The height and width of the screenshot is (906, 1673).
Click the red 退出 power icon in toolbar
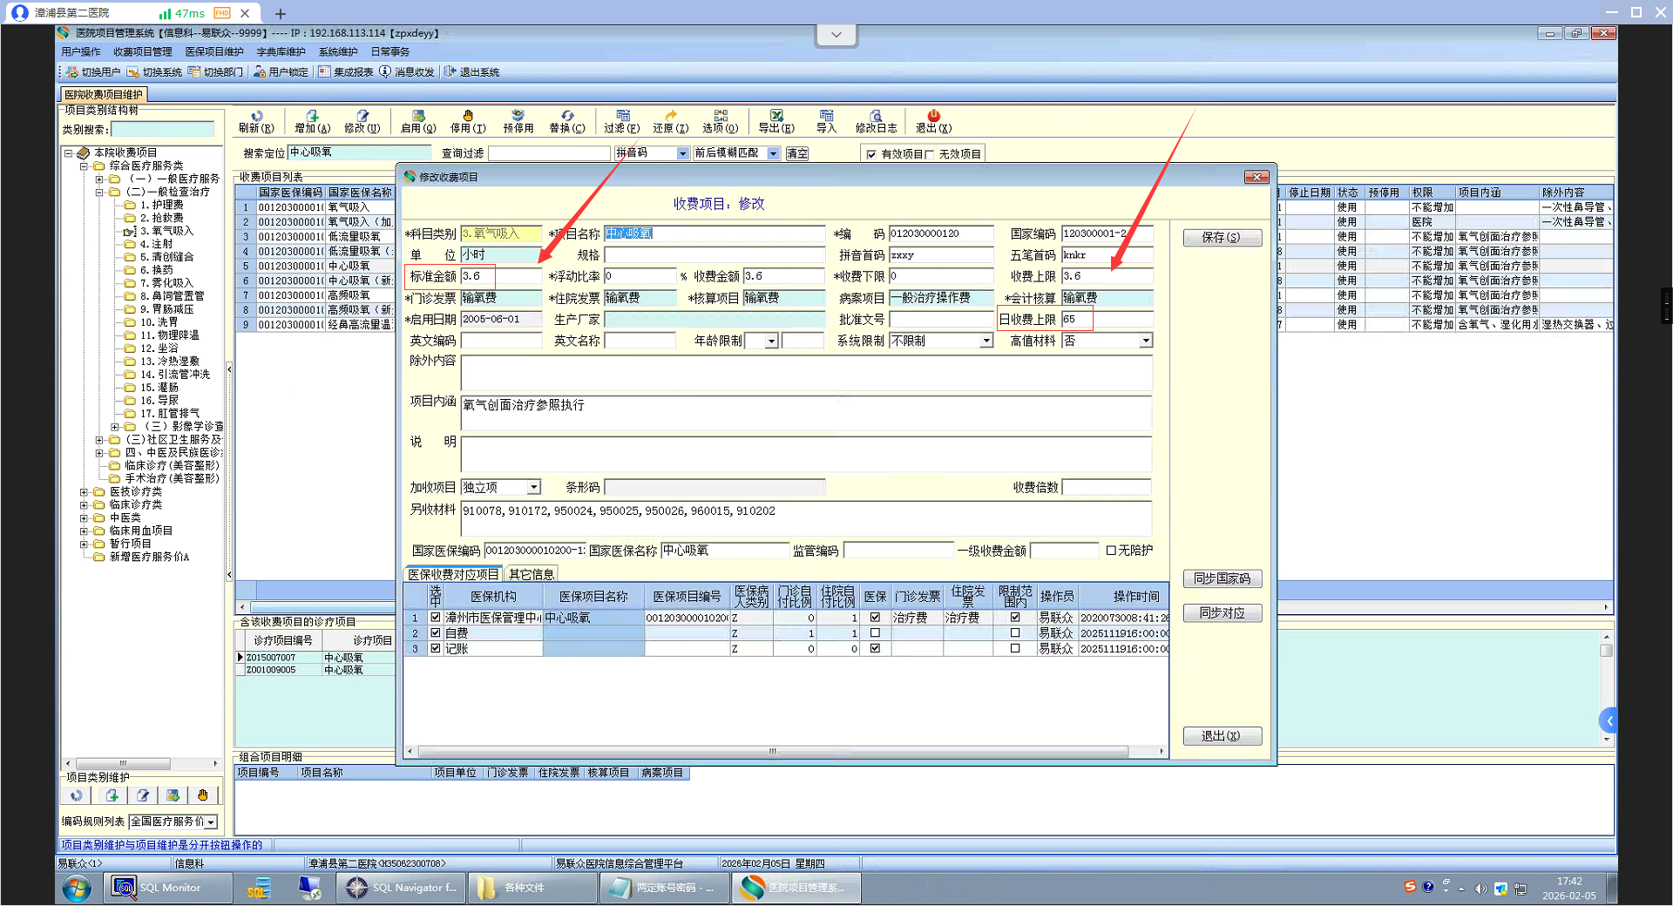pos(933,116)
